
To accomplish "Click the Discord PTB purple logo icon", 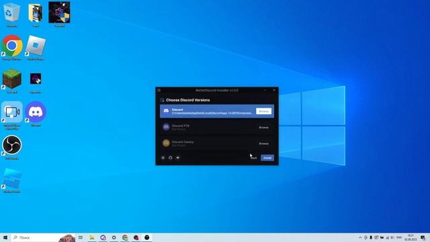I will pos(166,127).
